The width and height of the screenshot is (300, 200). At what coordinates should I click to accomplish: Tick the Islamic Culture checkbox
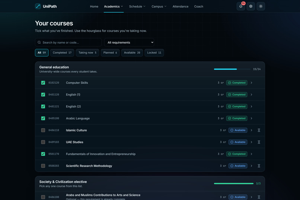43,130
